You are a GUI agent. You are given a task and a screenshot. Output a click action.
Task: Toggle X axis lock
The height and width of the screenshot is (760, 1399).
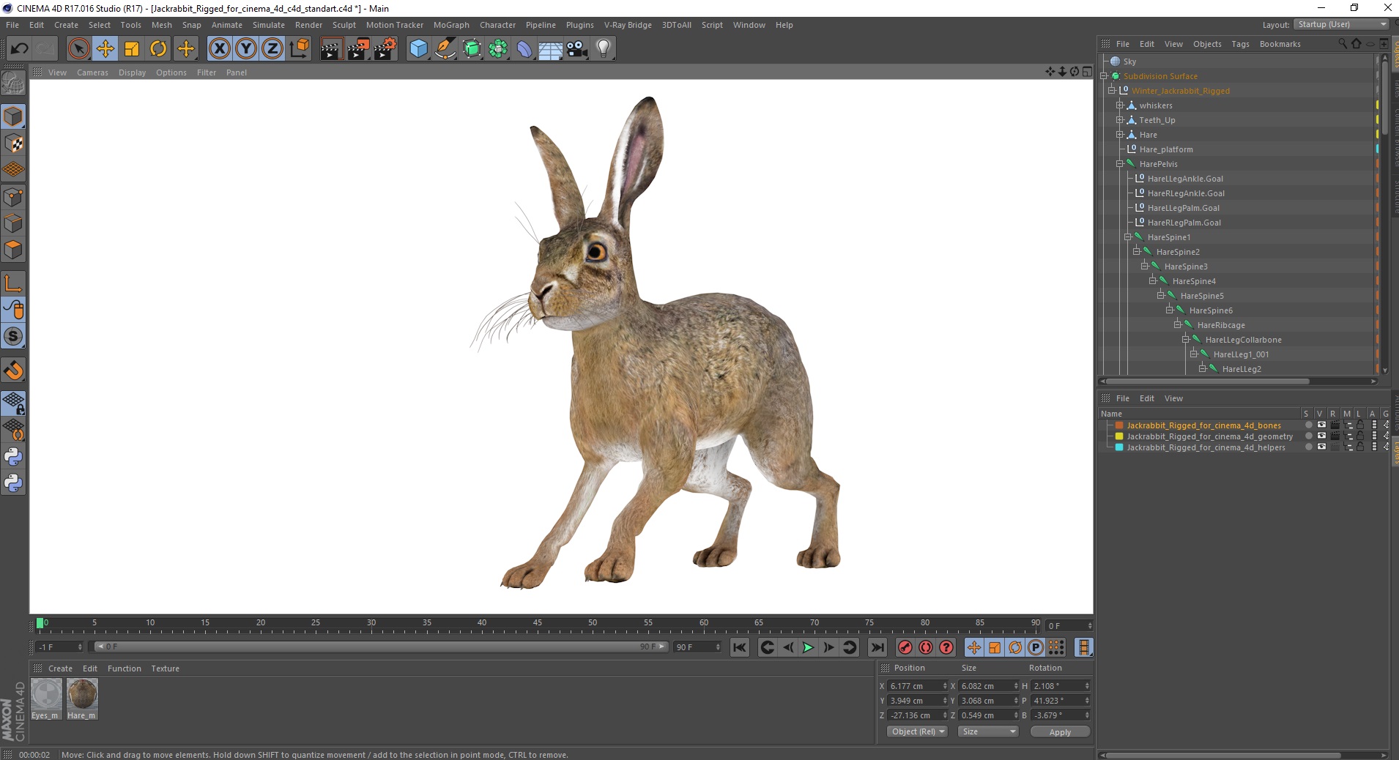219,49
